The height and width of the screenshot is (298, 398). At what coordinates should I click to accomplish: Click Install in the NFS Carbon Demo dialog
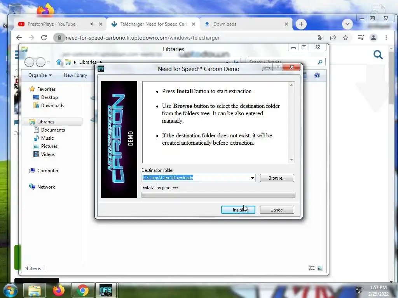(x=238, y=210)
